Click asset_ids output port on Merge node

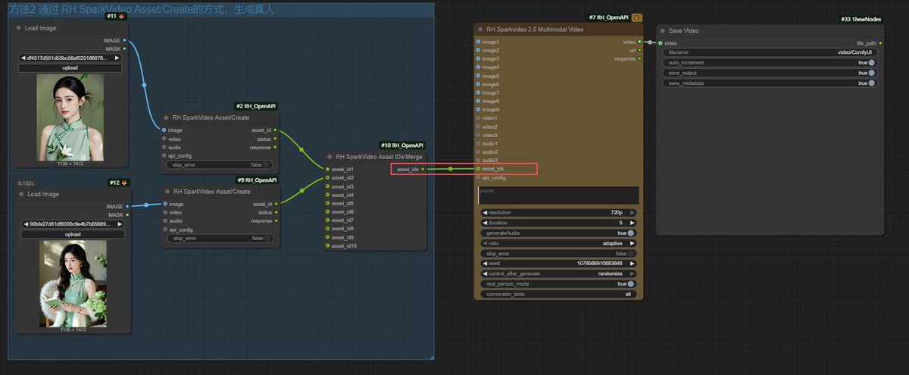point(423,169)
